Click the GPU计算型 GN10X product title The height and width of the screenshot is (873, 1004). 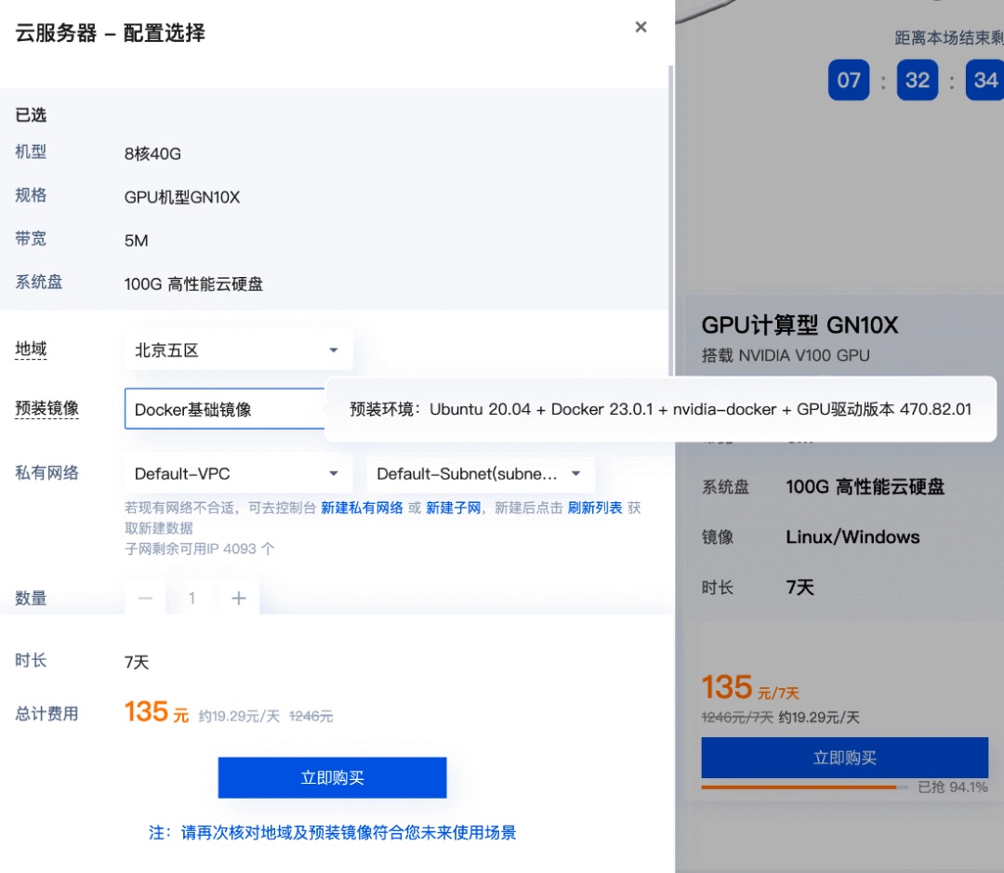[x=799, y=326]
